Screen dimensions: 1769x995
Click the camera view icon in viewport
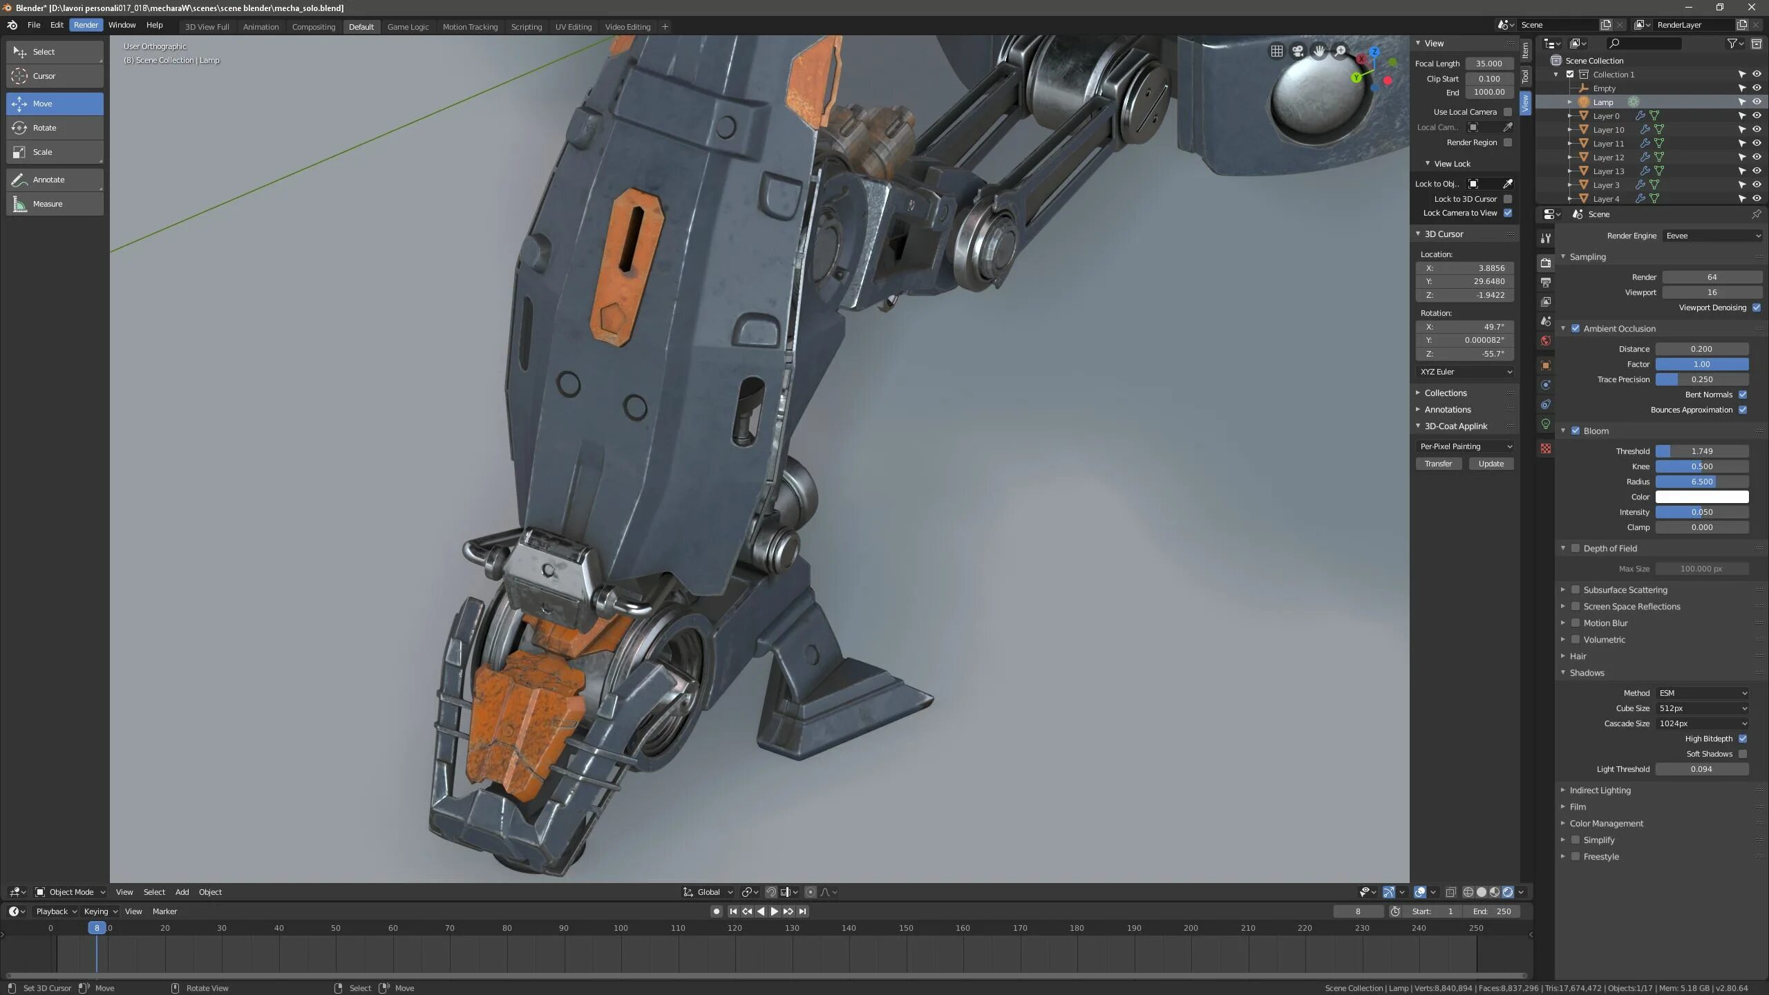point(1298,51)
